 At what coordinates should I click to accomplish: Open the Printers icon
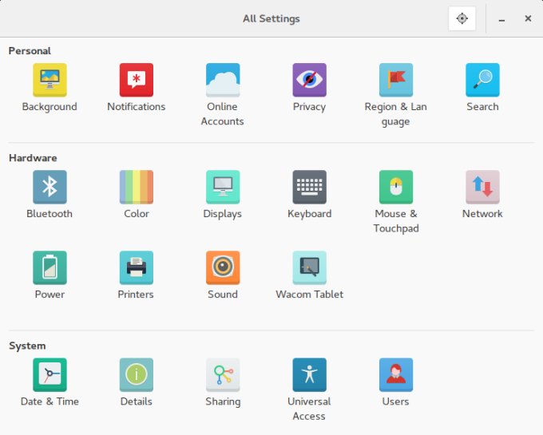pos(136,267)
